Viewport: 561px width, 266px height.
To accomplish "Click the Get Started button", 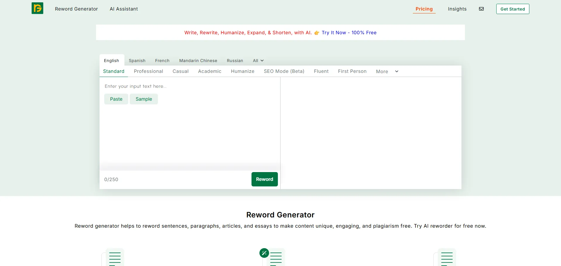I will [x=512, y=9].
